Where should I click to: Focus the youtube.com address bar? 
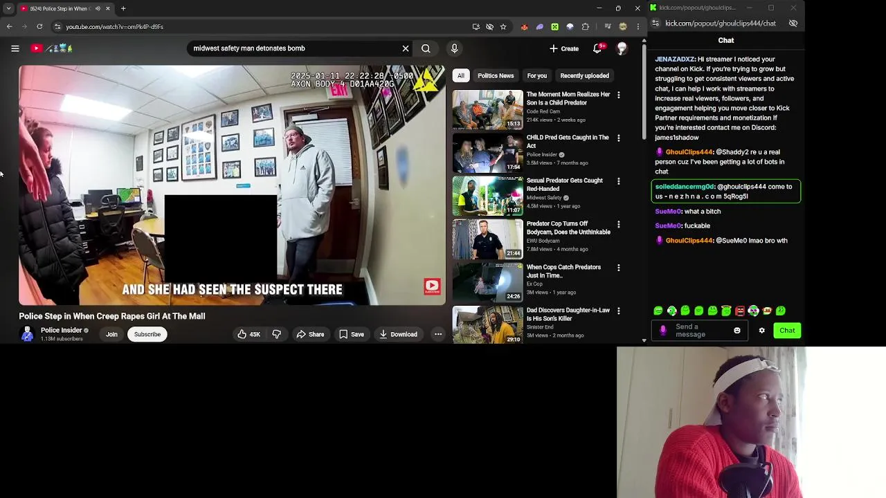(263, 26)
